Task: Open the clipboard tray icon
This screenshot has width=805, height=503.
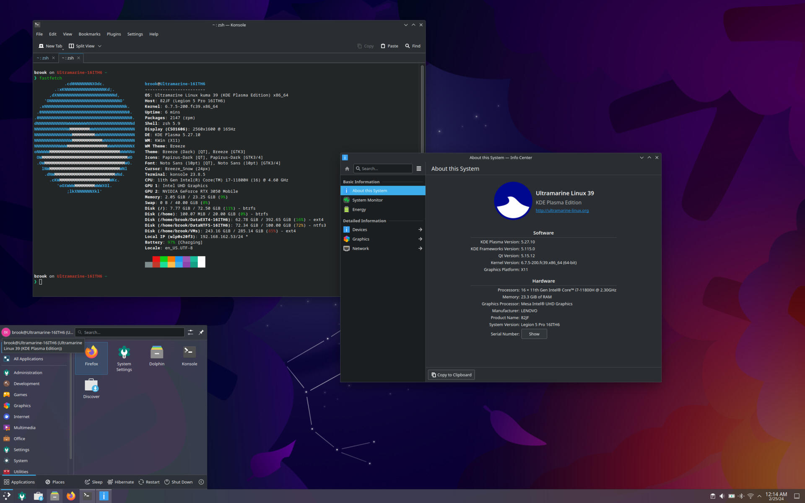Action: [713, 496]
